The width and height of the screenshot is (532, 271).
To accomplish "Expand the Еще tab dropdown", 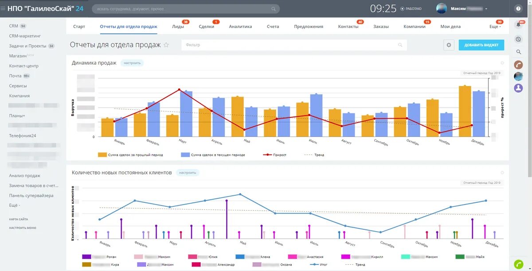I will coord(495,27).
